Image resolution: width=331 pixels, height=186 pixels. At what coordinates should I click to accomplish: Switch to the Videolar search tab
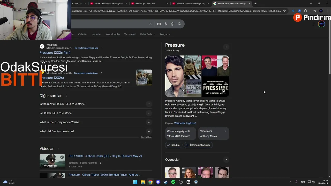83,34
